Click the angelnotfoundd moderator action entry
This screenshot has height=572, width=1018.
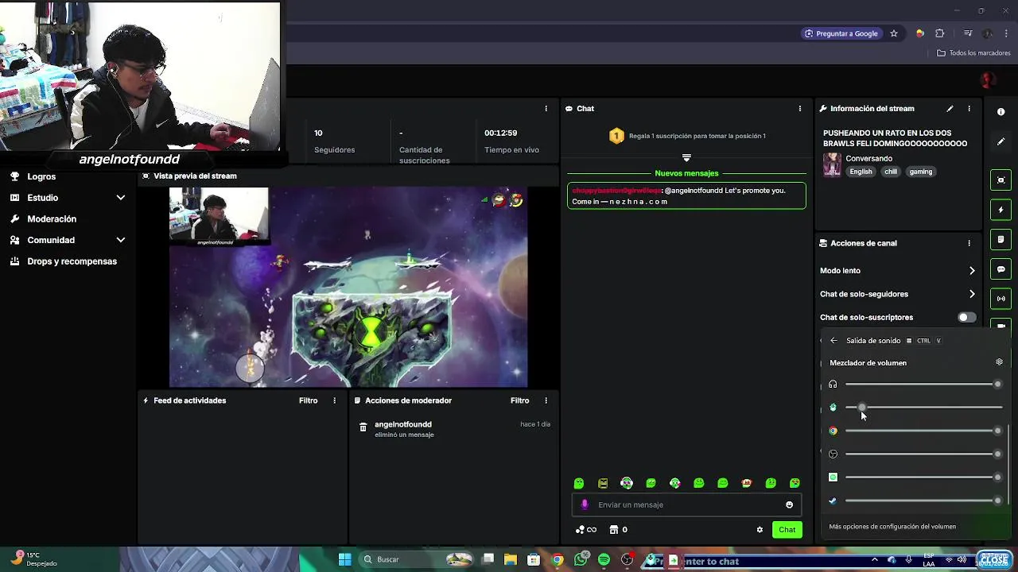[454, 429]
